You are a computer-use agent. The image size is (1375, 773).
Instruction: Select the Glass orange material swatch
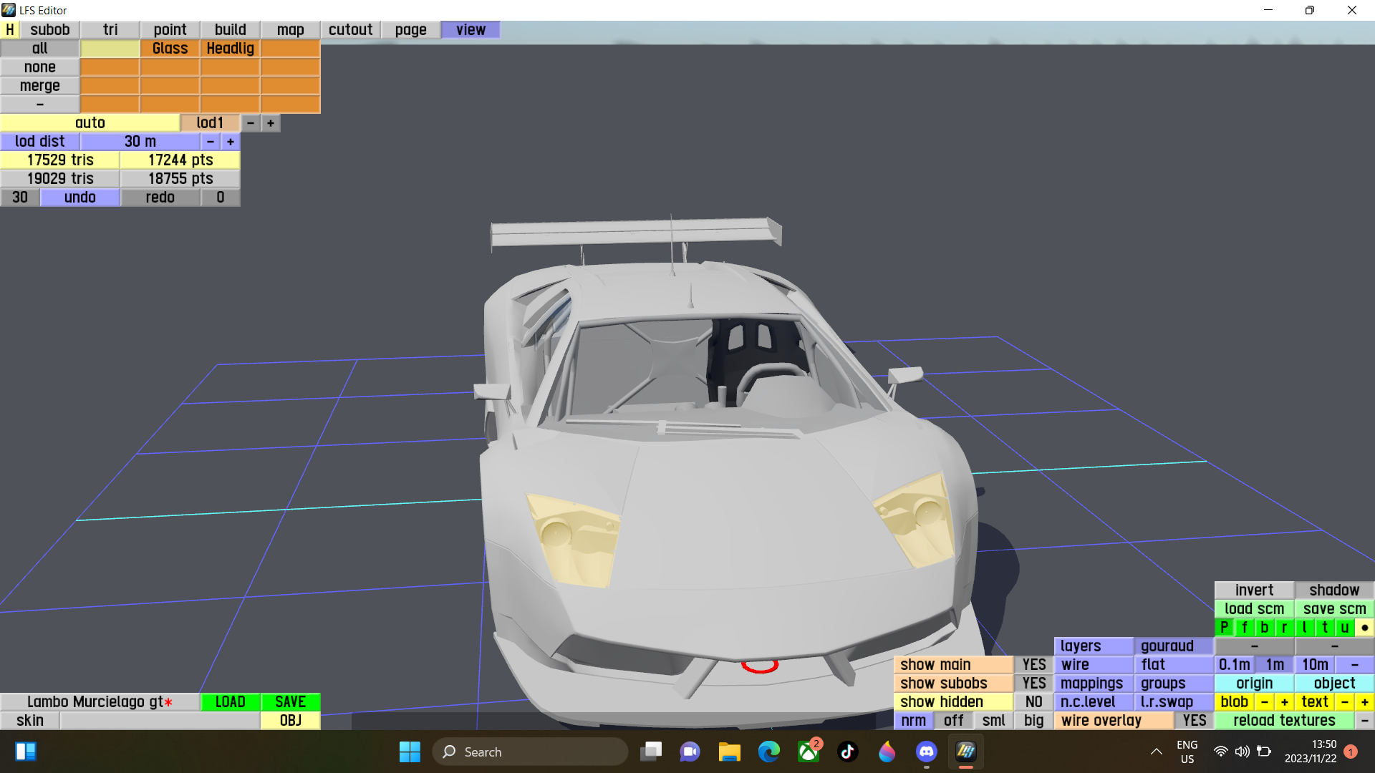[170, 49]
